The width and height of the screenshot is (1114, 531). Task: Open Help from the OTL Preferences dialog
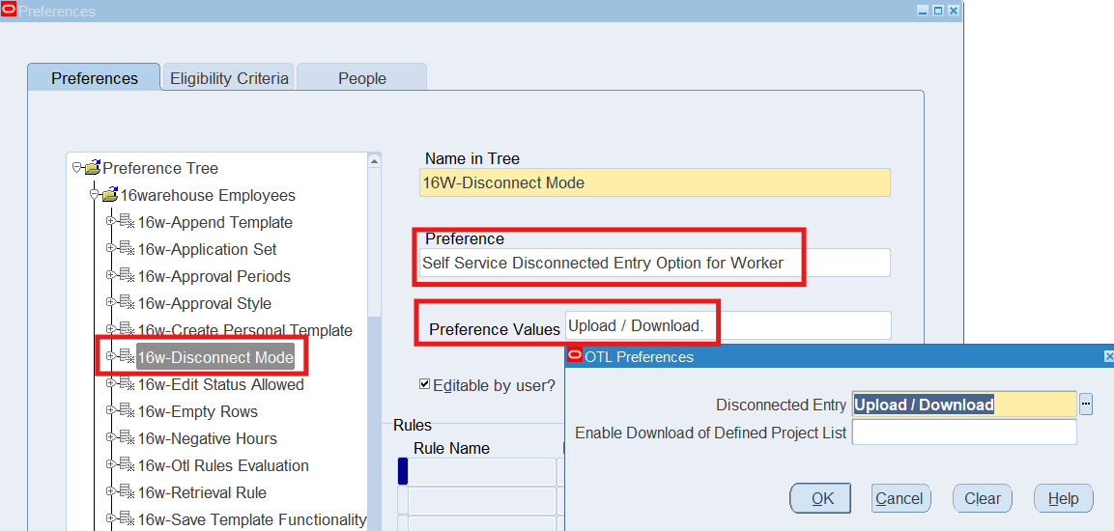tap(1063, 498)
